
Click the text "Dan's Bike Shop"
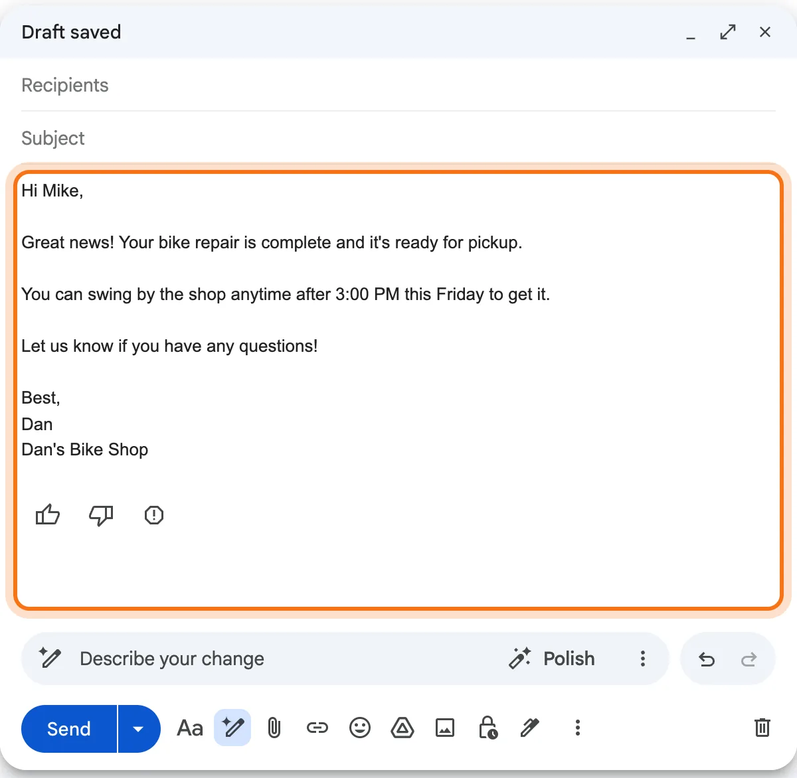[x=85, y=450]
